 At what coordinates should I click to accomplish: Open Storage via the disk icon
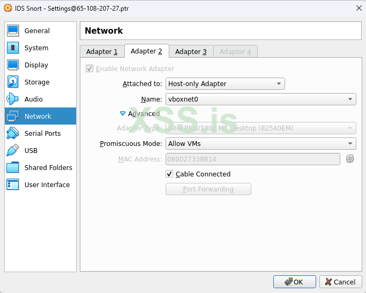(x=13, y=82)
